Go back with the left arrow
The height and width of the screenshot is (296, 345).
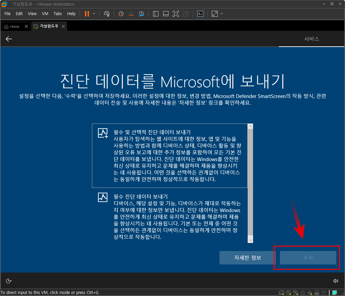click(9, 39)
